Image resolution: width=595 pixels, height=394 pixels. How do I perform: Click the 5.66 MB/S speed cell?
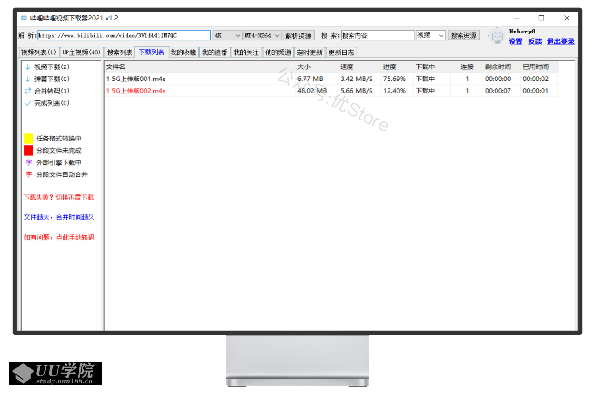click(x=357, y=91)
